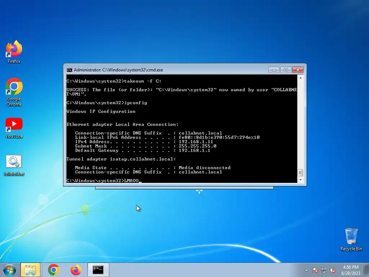Viewport: 369px width, 277px height.
Task: Close the Administrator cmd.exe window
Action: click(298, 70)
